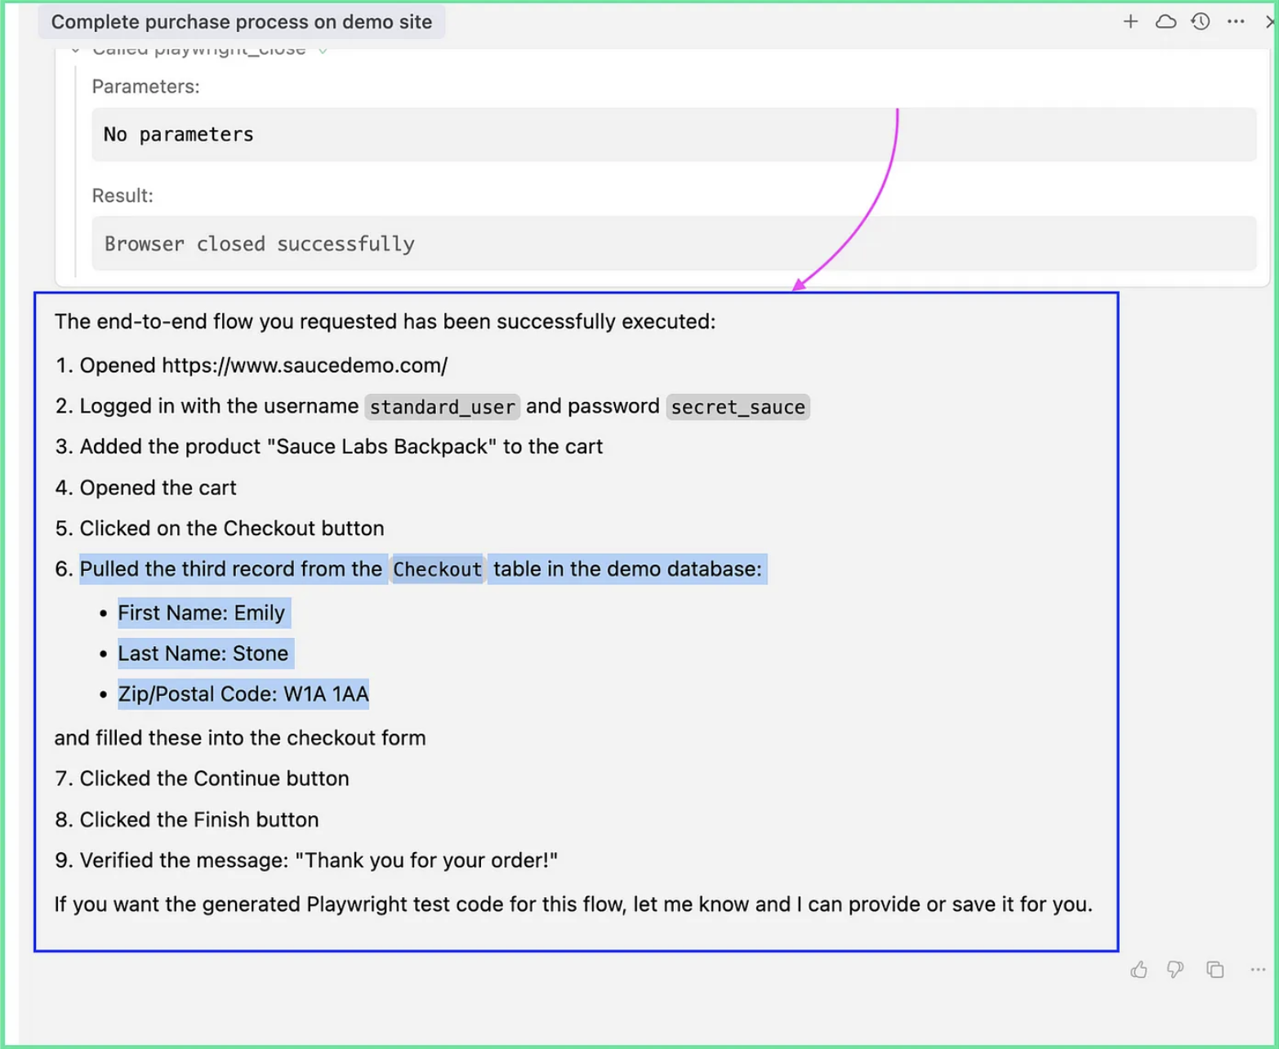Give the response a thumbs-up

point(1139,970)
